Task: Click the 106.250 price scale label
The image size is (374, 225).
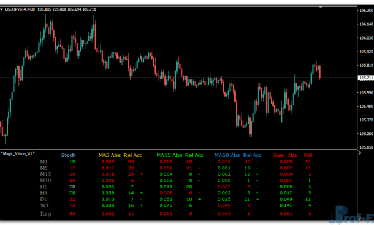Action: (x=366, y=11)
